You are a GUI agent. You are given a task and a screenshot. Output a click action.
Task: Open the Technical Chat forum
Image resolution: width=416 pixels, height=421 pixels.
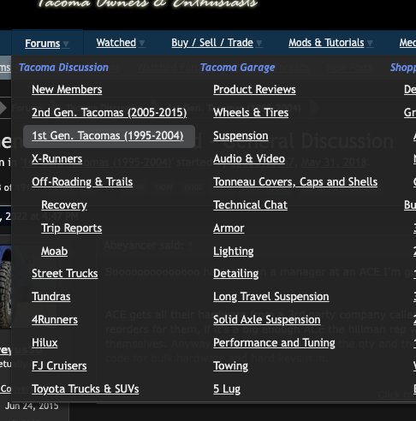coord(250,205)
